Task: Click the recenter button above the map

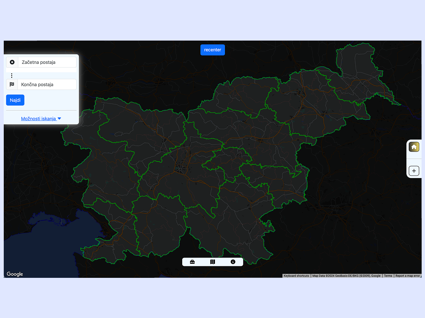Action: pyautogui.click(x=212, y=50)
